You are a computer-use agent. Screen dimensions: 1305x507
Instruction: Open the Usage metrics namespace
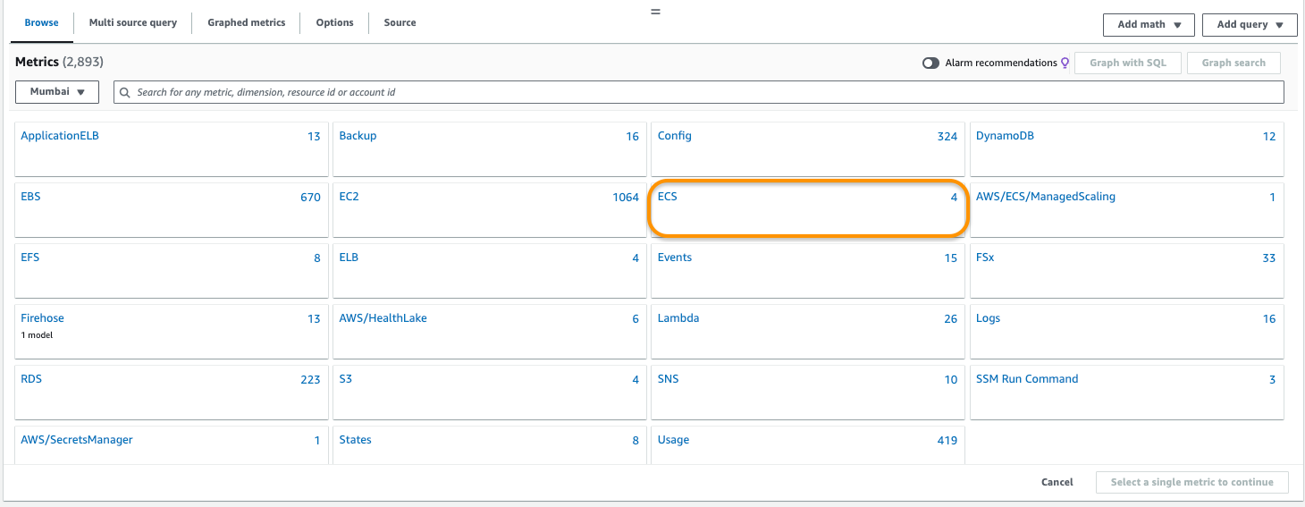click(x=808, y=445)
